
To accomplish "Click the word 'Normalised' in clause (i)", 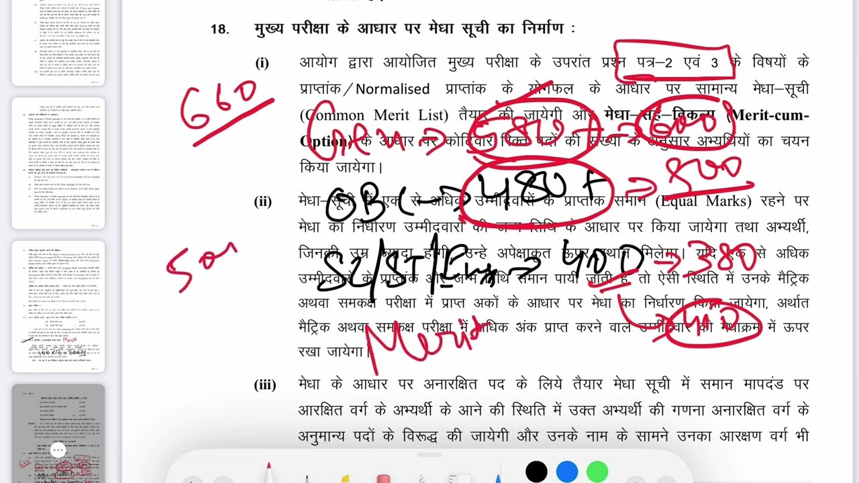I will [x=392, y=89].
